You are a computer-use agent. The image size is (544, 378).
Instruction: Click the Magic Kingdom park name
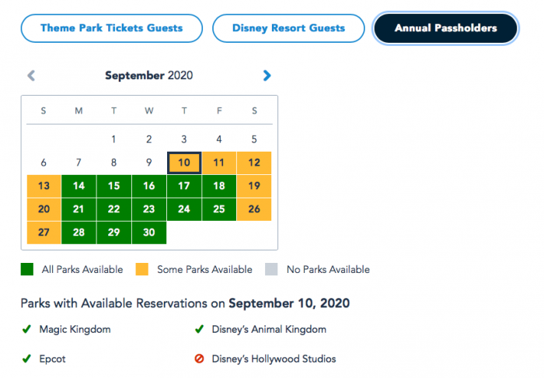click(75, 329)
